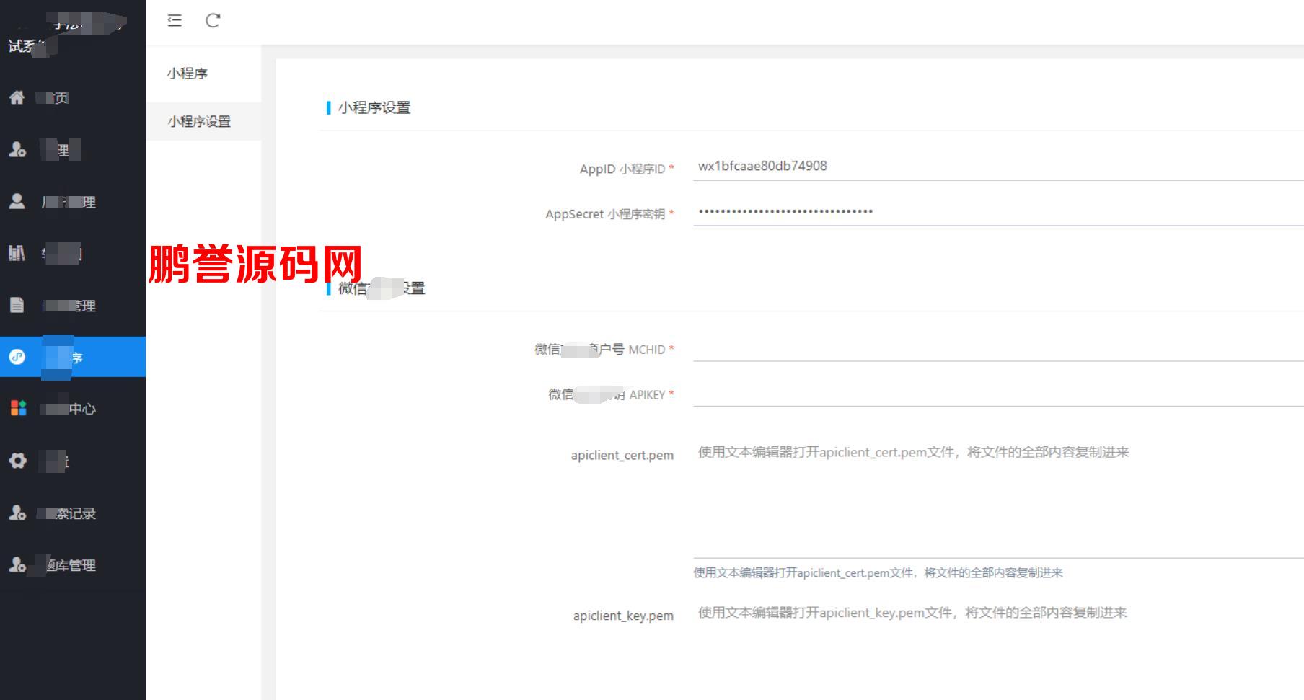Open the 中心 sidebar menu entry

pos(73,409)
